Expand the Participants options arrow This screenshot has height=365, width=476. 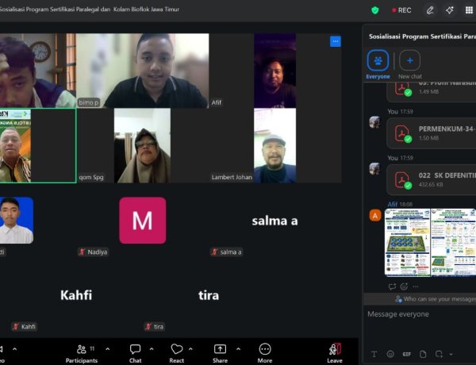(108, 349)
